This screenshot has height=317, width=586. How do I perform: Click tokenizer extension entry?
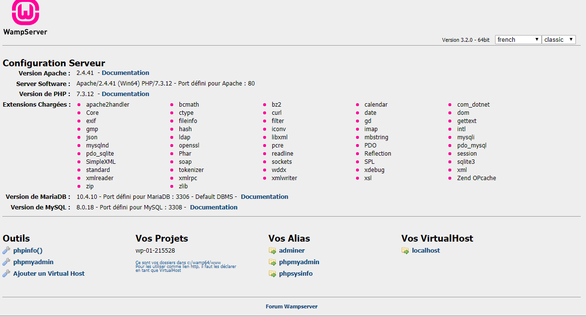pyautogui.click(x=191, y=170)
